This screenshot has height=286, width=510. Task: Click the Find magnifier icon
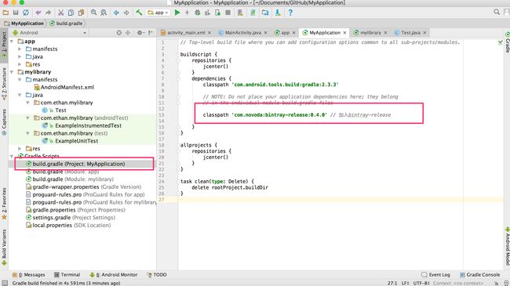click(93, 13)
